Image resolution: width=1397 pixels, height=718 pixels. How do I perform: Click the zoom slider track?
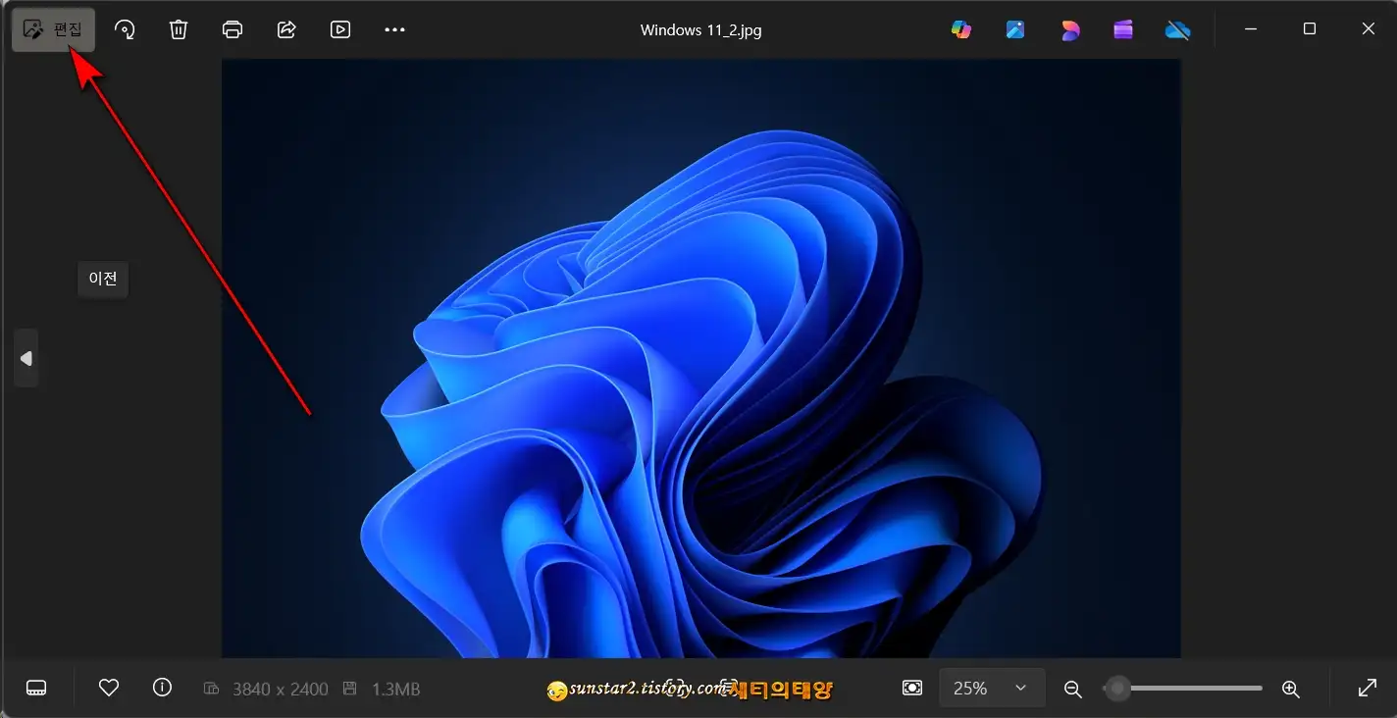coord(1184,689)
